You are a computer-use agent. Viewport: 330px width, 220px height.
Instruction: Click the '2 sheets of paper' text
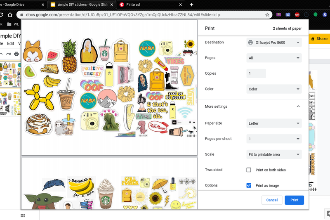point(287,28)
